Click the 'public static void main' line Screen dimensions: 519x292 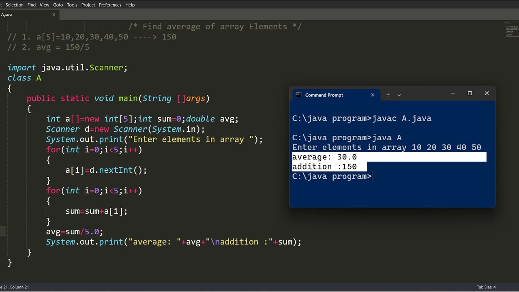118,99
